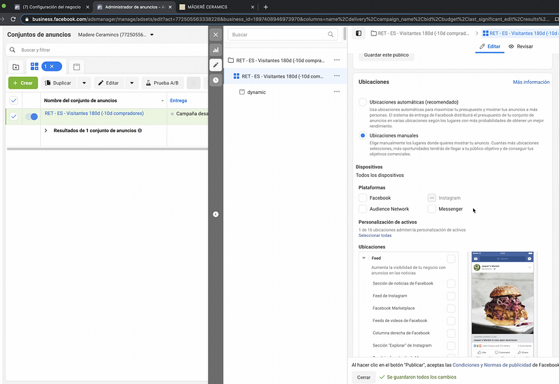Click the tree panel vertical scrollbar
Viewport: 559px width, 384px height.
pos(345,34)
